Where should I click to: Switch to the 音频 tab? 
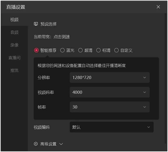point(14,32)
